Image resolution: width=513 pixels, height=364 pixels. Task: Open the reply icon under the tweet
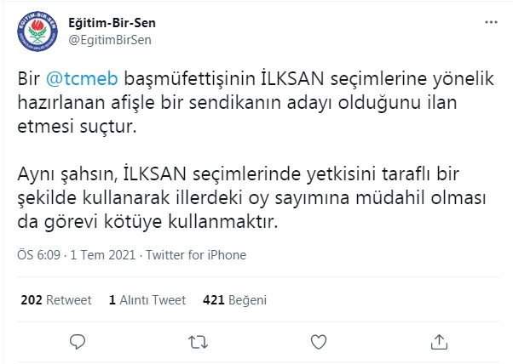(77, 342)
